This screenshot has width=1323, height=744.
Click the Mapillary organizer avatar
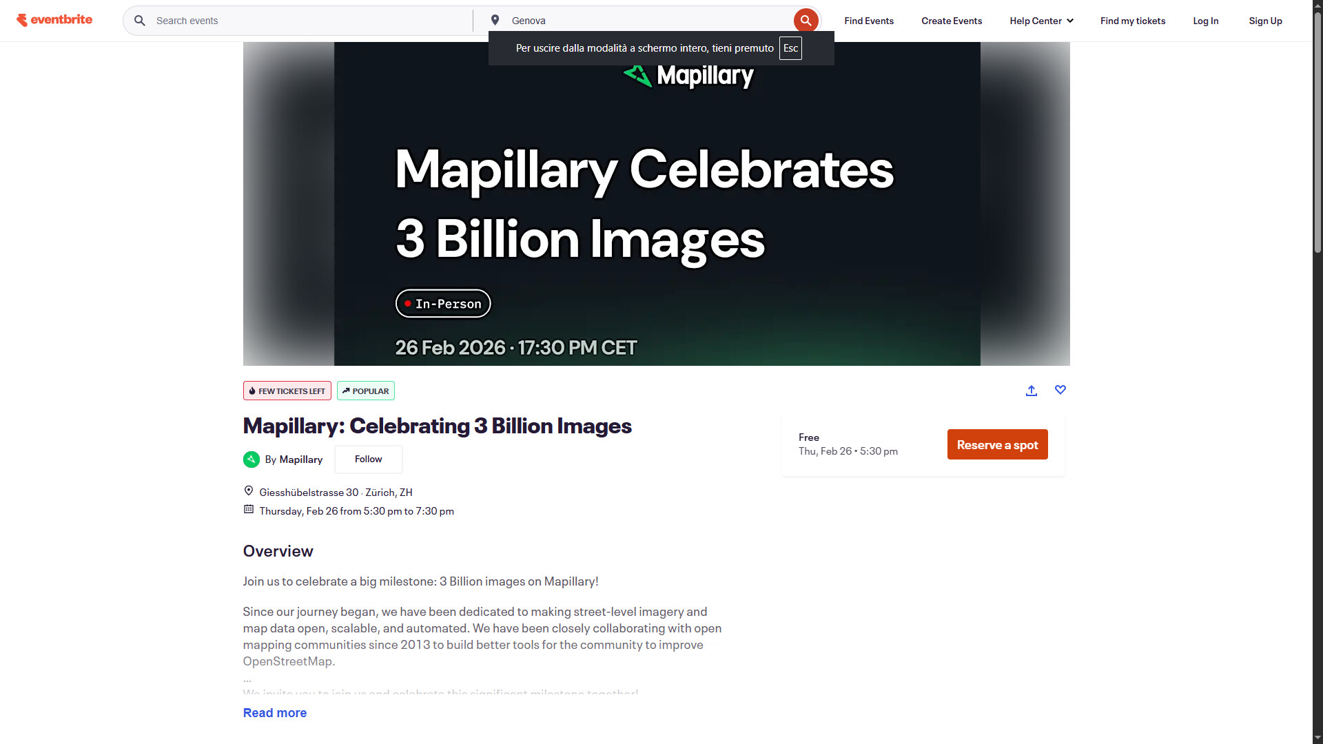click(x=252, y=459)
